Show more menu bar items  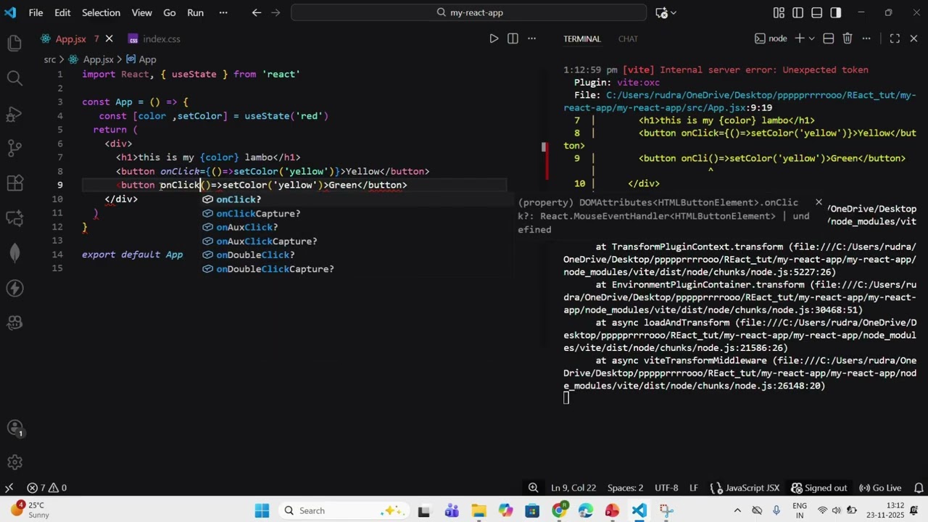tap(223, 12)
